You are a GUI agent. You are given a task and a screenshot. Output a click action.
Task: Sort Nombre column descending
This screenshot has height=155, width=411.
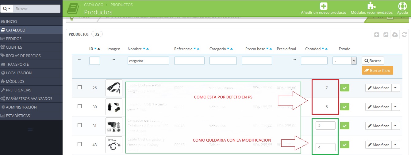[x=144, y=49]
